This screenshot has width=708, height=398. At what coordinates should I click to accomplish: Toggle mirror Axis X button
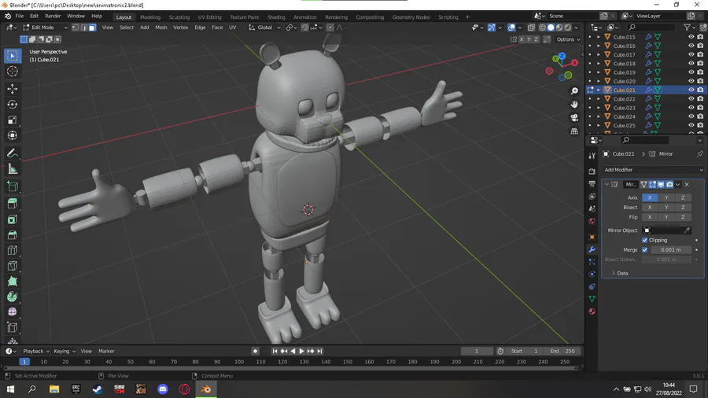click(650, 197)
